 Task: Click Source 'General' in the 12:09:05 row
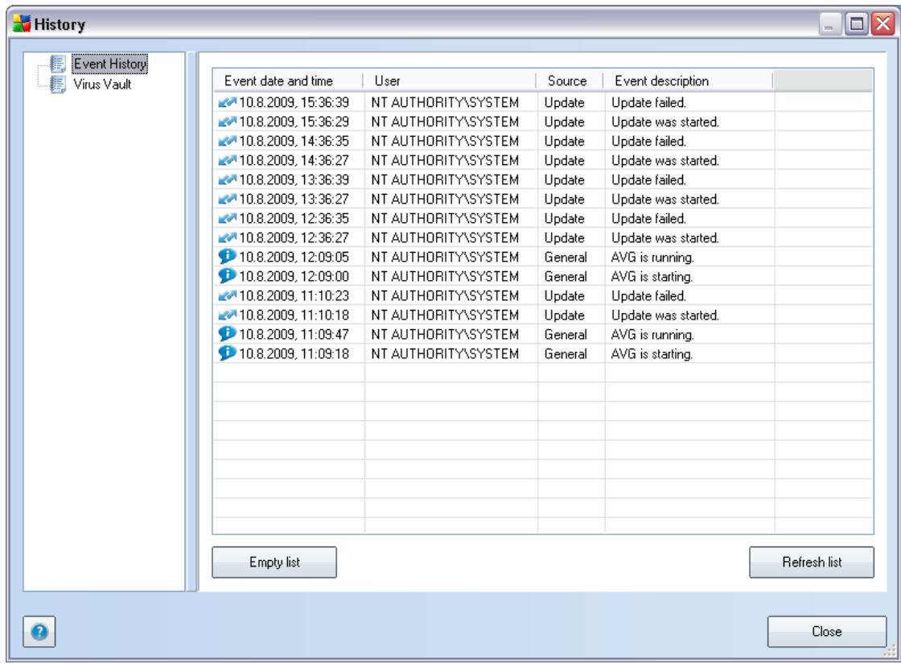[566, 257]
